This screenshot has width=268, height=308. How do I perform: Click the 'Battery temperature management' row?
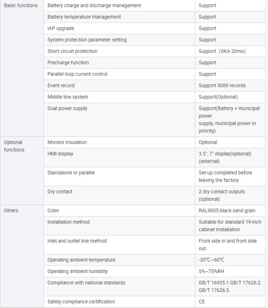(x=84, y=17)
